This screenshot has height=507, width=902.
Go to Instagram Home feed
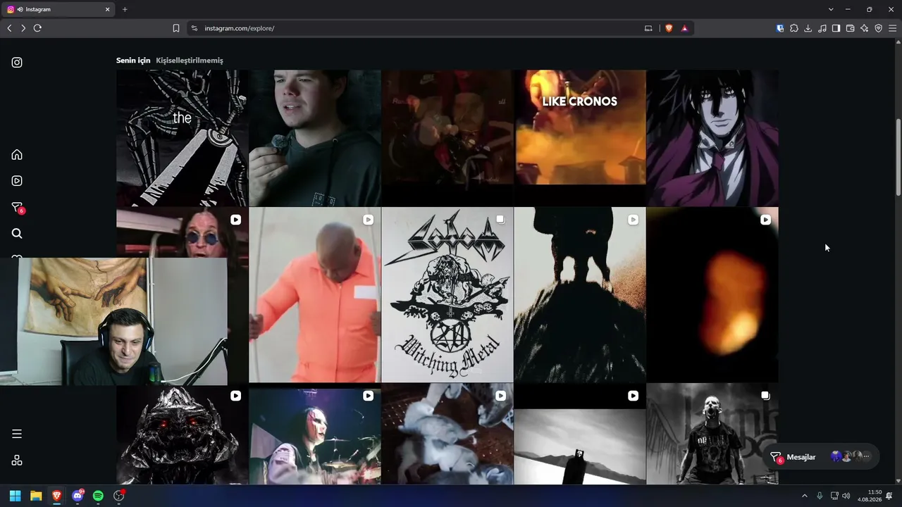click(x=17, y=155)
